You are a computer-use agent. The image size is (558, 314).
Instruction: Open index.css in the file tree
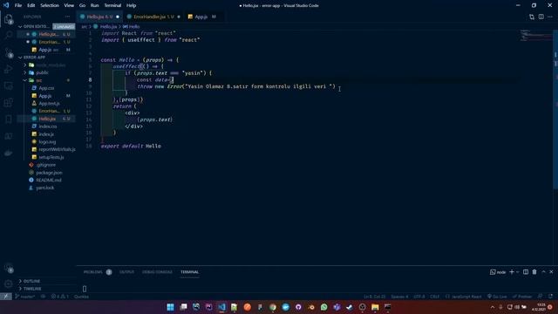coord(48,126)
